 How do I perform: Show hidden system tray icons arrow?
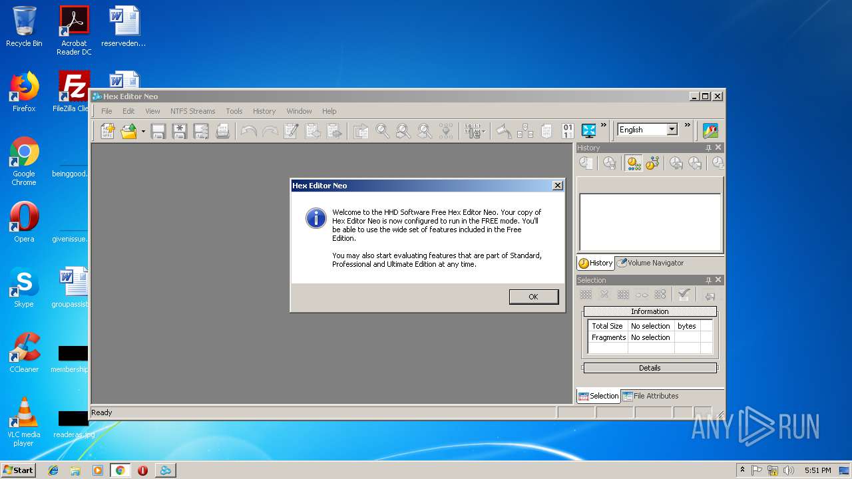pyautogui.click(x=742, y=470)
